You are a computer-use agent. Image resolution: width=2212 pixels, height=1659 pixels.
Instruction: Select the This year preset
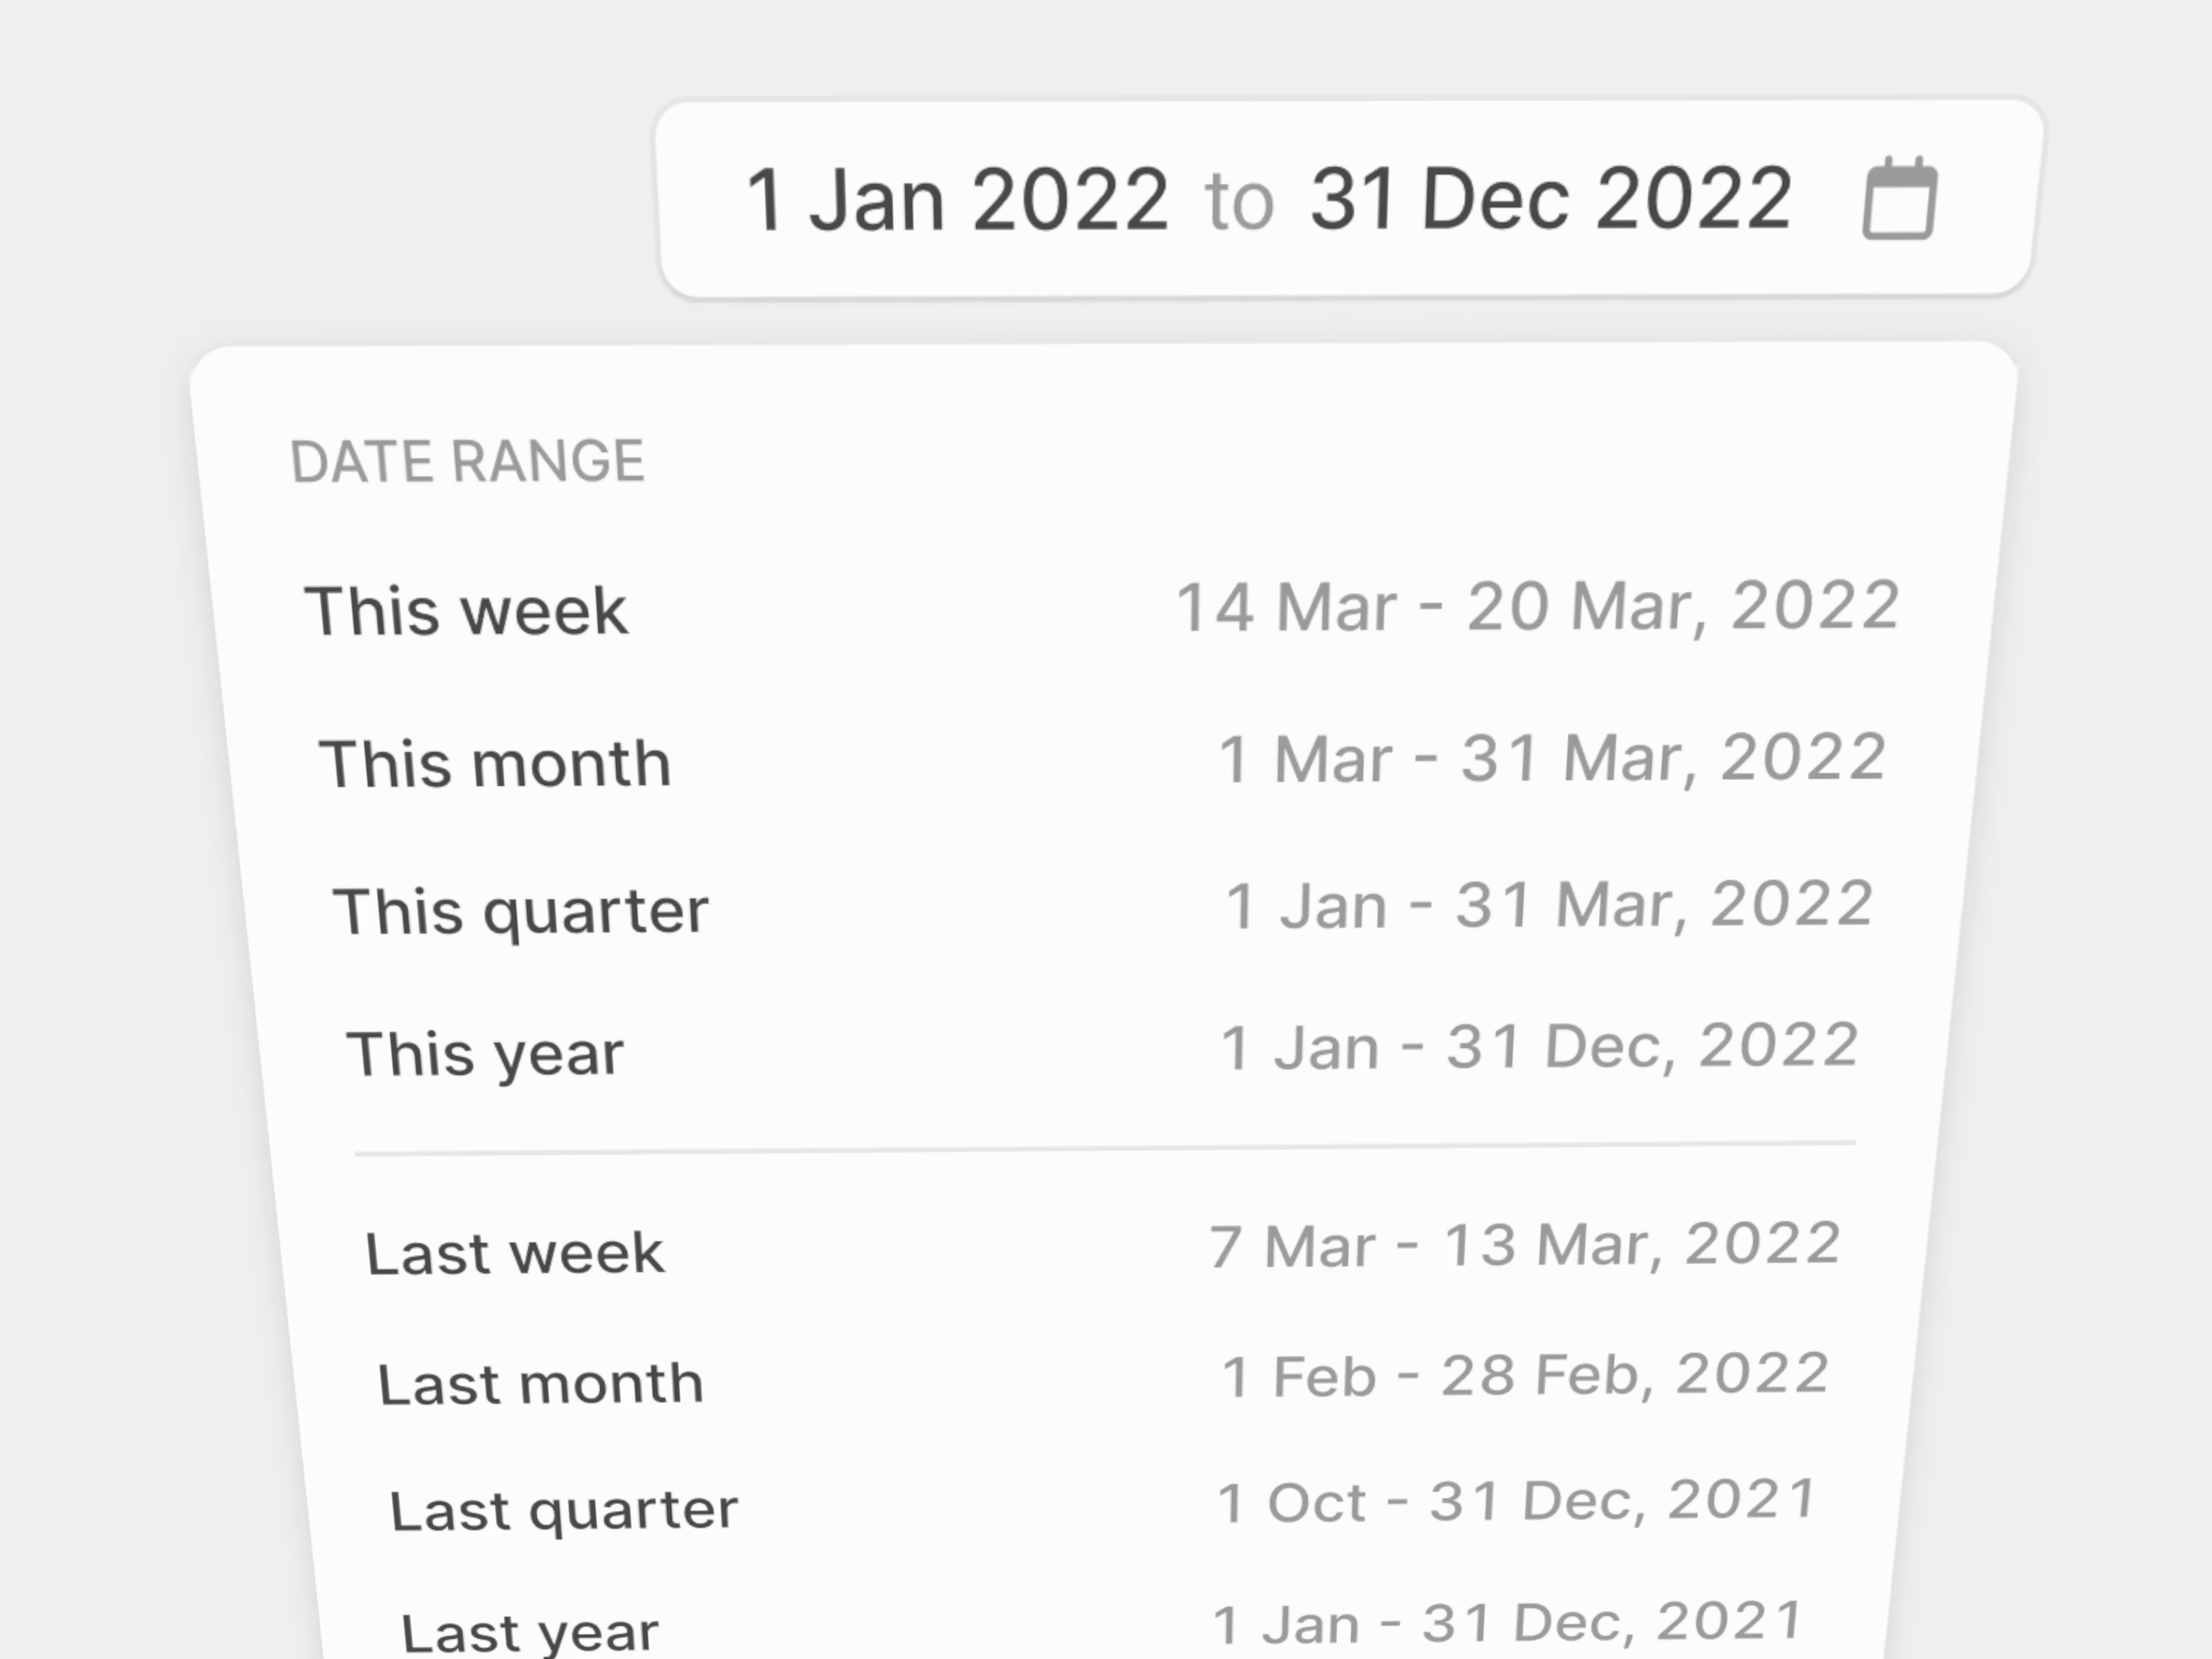tap(485, 1054)
